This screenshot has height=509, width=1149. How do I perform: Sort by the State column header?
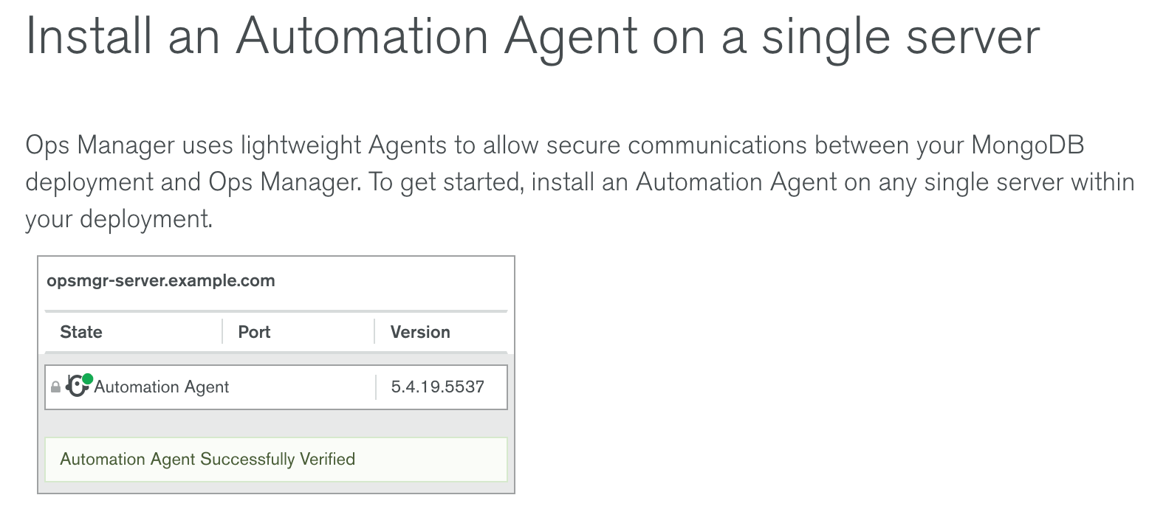click(81, 332)
